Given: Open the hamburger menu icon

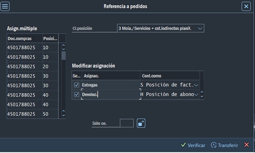Looking at the screenshot, I should tap(5, 6).
